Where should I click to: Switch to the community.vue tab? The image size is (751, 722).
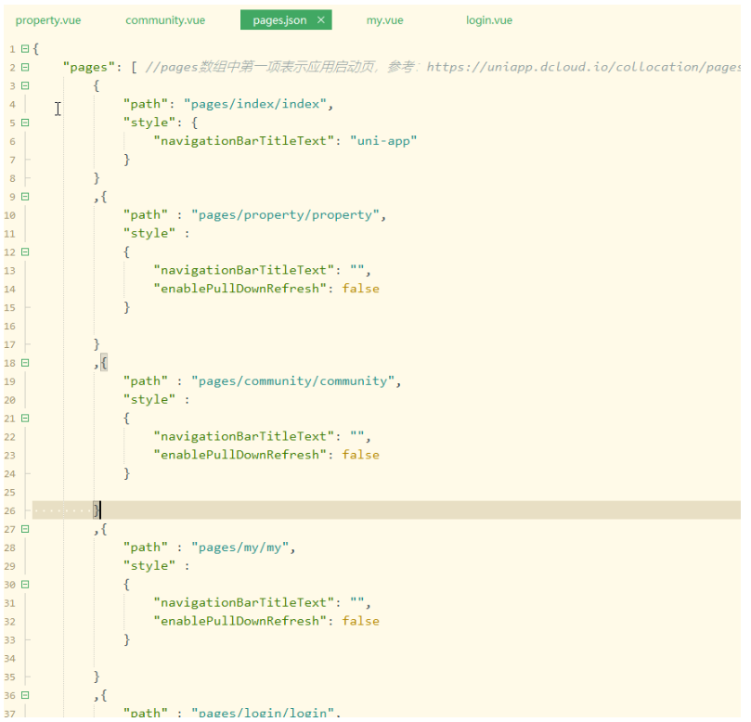[x=165, y=20]
